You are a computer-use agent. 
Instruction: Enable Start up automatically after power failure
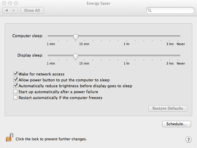pyautogui.click(x=15, y=92)
